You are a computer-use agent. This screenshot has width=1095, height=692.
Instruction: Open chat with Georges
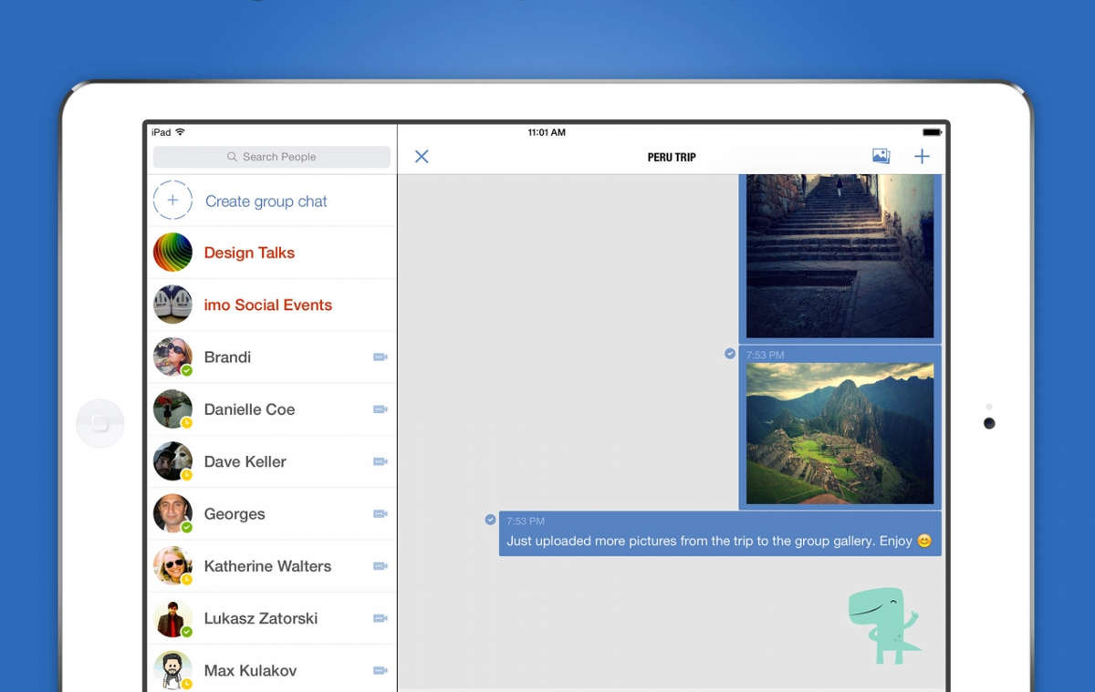(272, 513)
